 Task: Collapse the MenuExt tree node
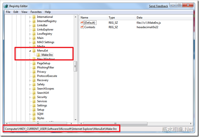click(30, 51)
